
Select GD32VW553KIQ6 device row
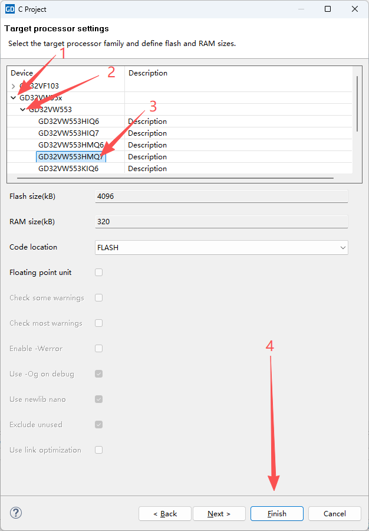(x=68, y=169)
